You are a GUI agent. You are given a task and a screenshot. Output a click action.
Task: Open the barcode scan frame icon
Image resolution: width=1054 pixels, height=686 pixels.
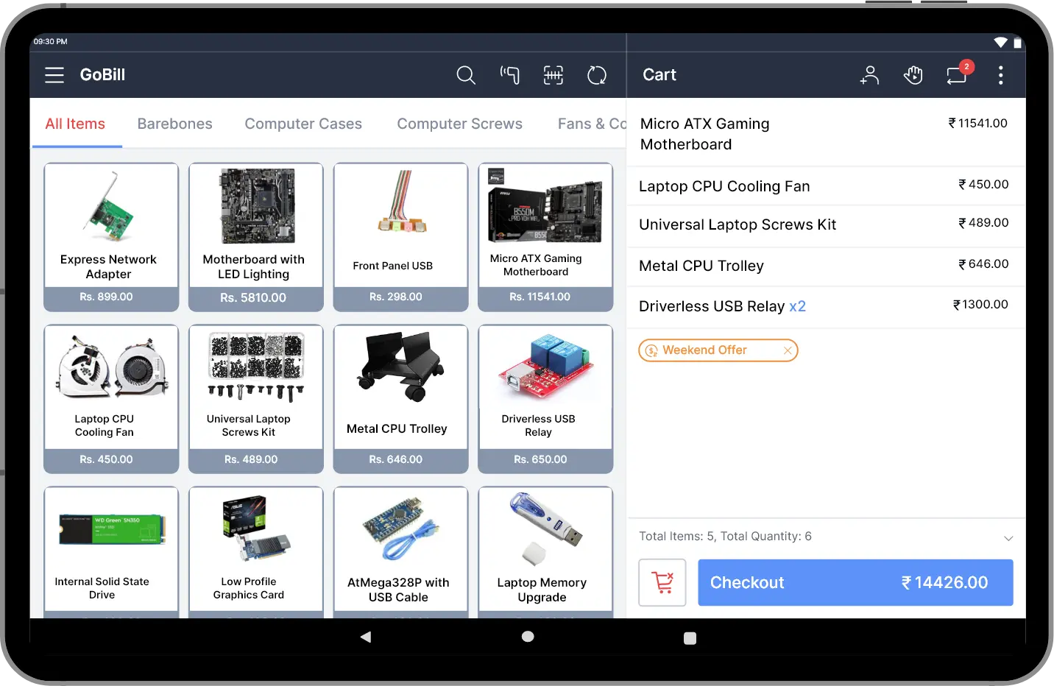(x=553, y=75)
